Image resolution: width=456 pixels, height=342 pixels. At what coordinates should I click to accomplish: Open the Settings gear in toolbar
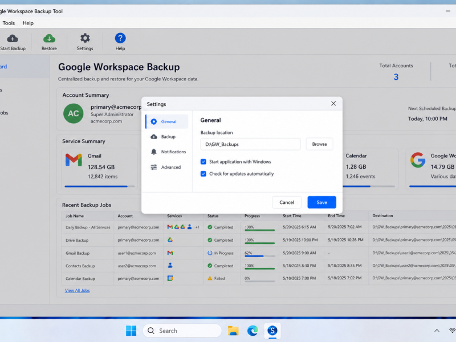point(85,38)
